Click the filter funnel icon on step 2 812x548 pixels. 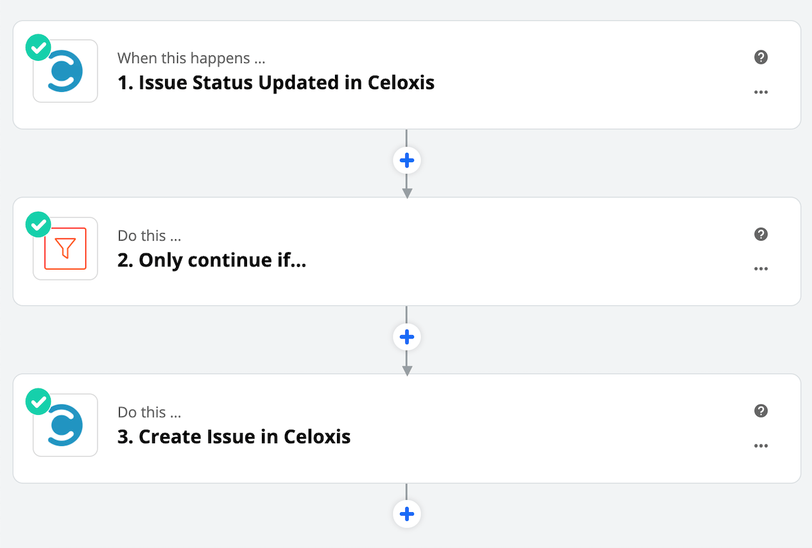(66, 249)
